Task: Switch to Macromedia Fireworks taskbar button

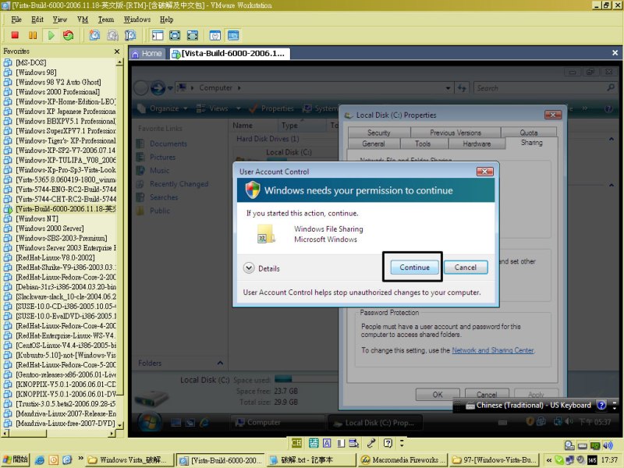Action: click(402, 460)
